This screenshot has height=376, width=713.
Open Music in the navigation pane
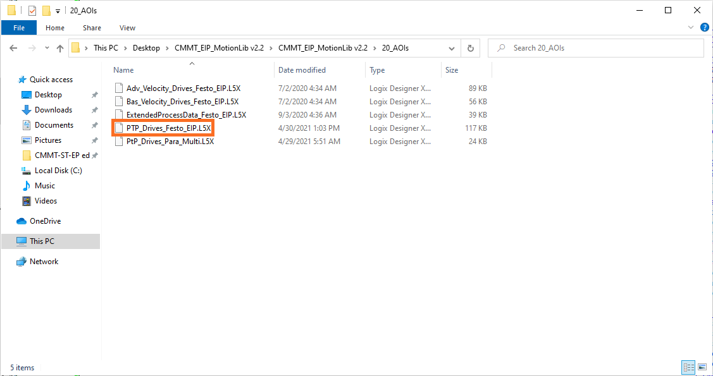44,186
